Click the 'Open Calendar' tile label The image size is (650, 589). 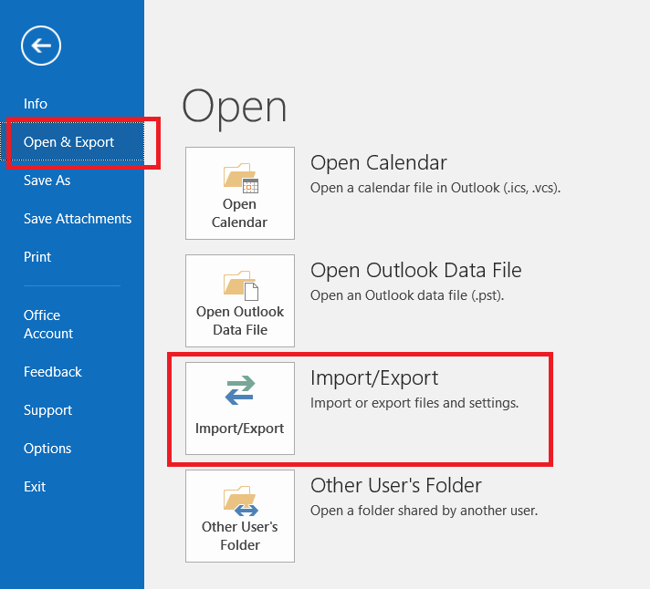(239, 213)
